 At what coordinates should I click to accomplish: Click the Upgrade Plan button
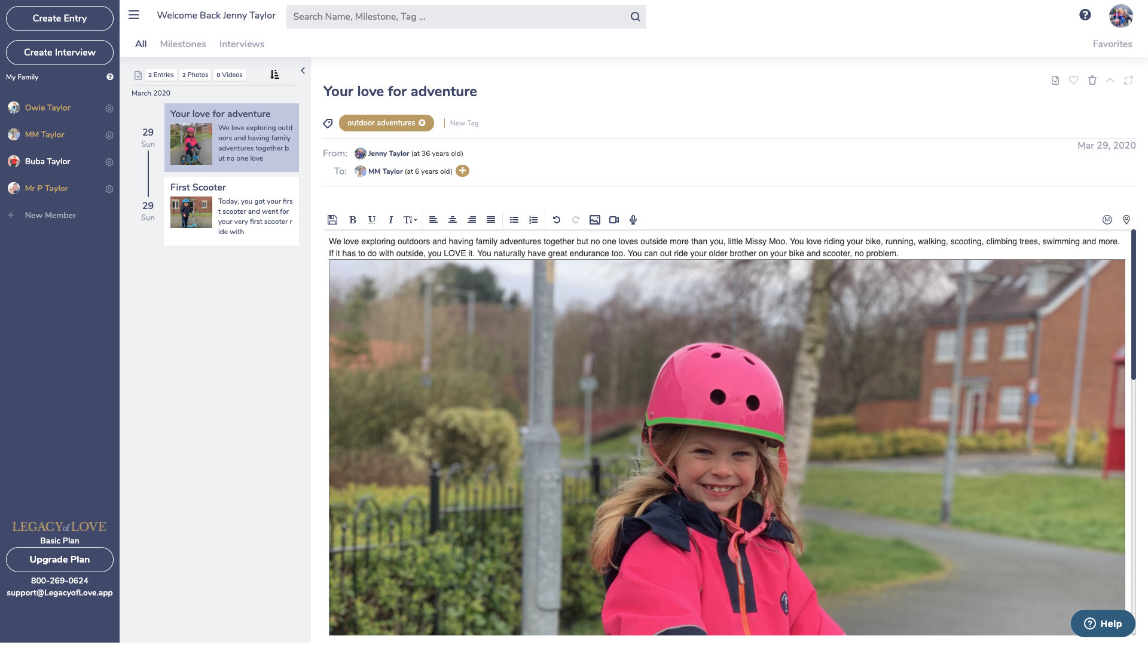59,559
